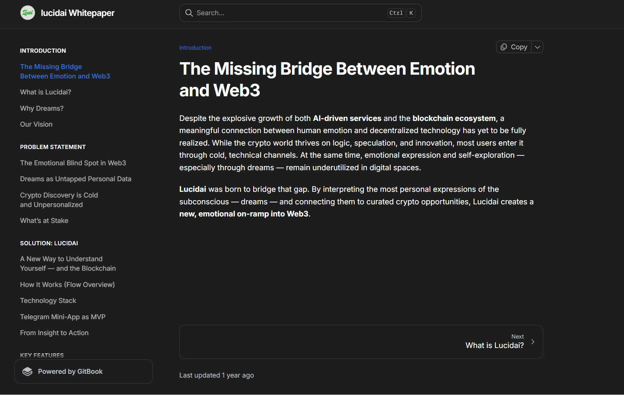Click the Last updated 1 year ago text
624x395 pixels.
point(216,375)
